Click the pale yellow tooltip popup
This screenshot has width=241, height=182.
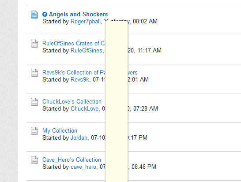coord(117,101)
